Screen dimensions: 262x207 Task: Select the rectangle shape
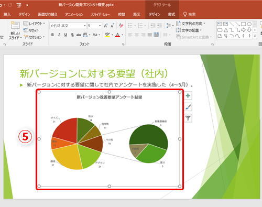click(243, 24)
